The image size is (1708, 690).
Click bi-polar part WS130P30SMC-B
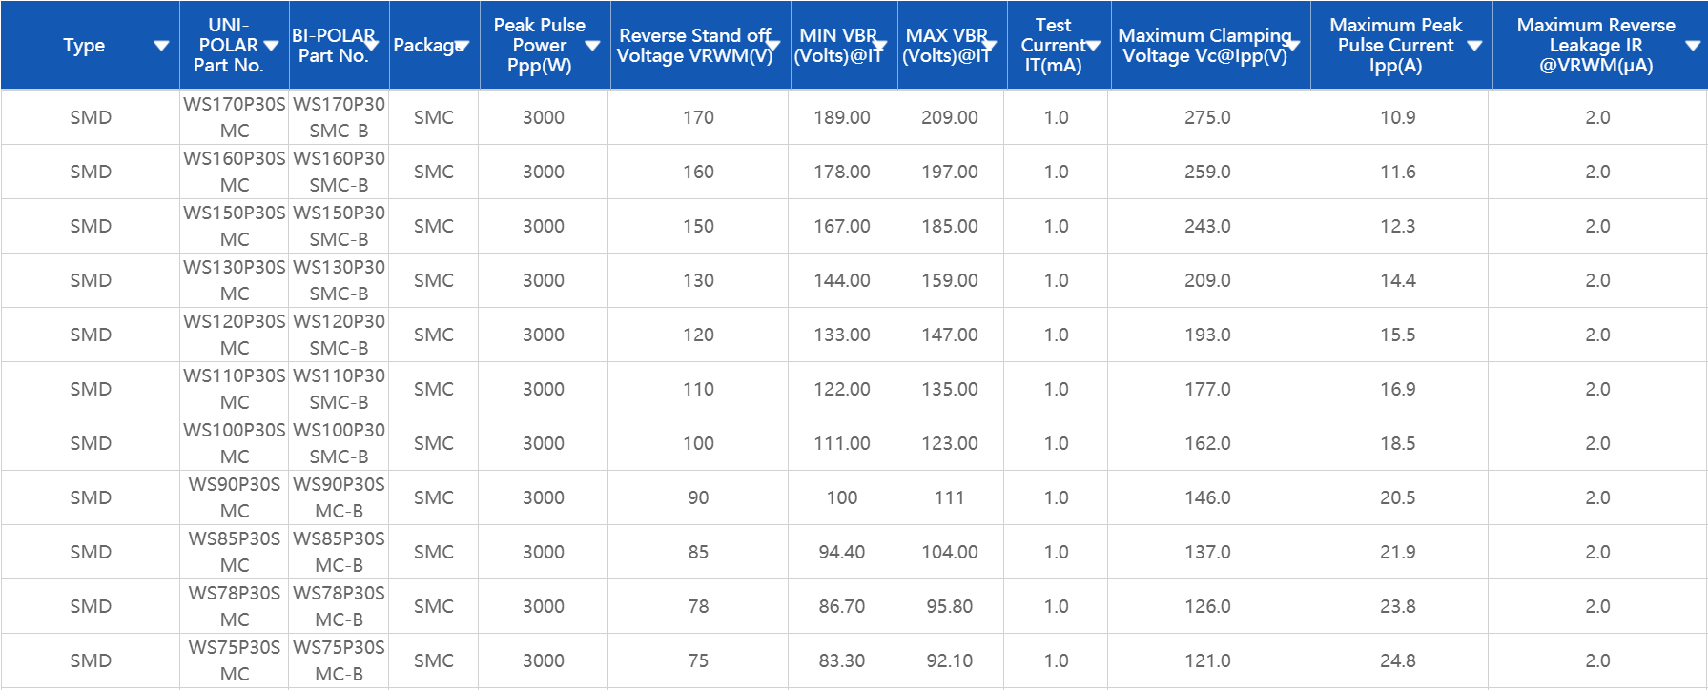click(339, 280)
